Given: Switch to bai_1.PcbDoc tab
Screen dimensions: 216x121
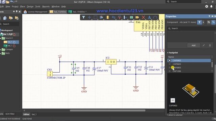Looking at the screenshot, I should pyautogui.click(x=78, y=12).
